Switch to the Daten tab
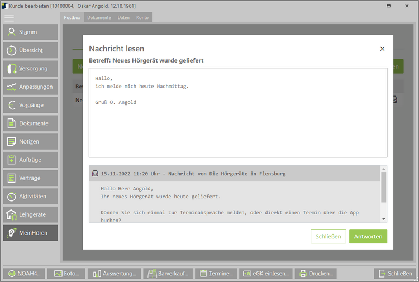The width and height of the screenshot is (419, 282). (123, 18)
